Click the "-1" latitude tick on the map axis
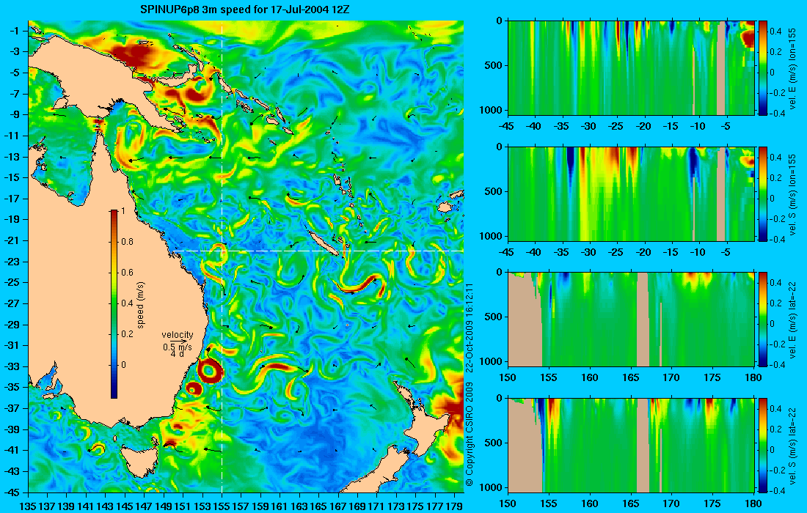The width and height of the screenshot is (807, 513). point(15,31)
